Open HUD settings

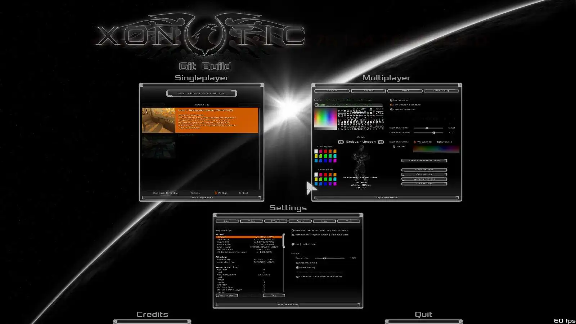point(424,184)
